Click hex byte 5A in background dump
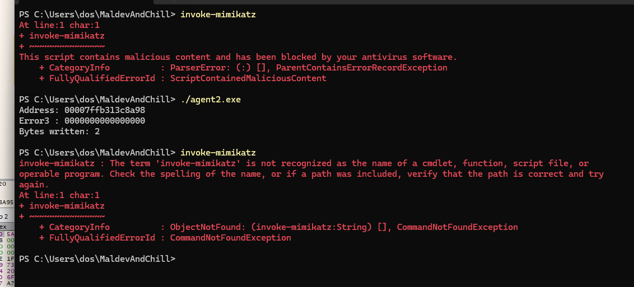 (10, 234)
